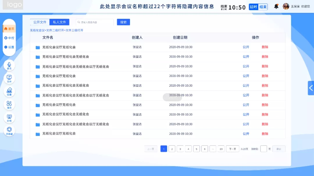Click 删除 in the last table row
Viewport: 314px width, 176px height.
265,134
